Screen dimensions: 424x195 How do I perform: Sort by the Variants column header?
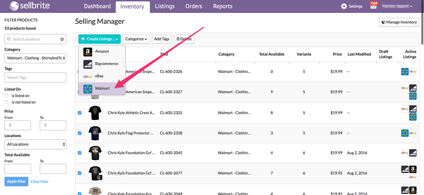[304, 54]
